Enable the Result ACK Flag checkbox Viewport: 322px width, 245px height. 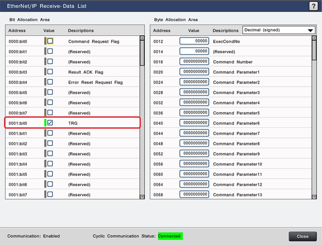point(50,72)
